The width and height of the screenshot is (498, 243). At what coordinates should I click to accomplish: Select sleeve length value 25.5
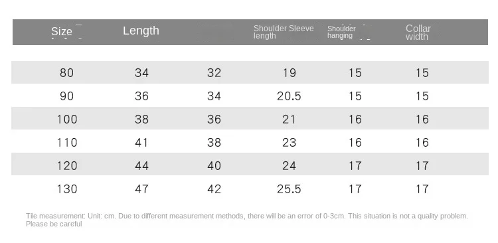(289, 189)
